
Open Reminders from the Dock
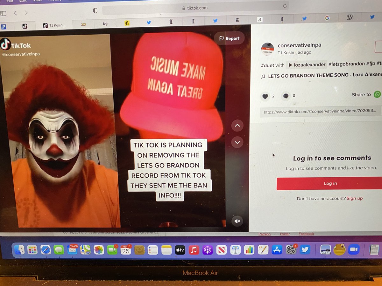point(153,250)
